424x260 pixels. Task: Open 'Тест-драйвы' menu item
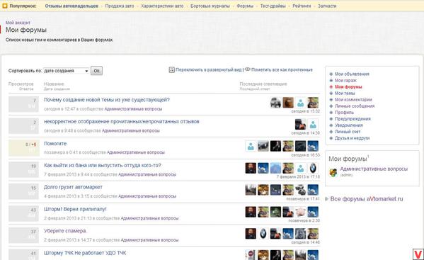(273, 6)
